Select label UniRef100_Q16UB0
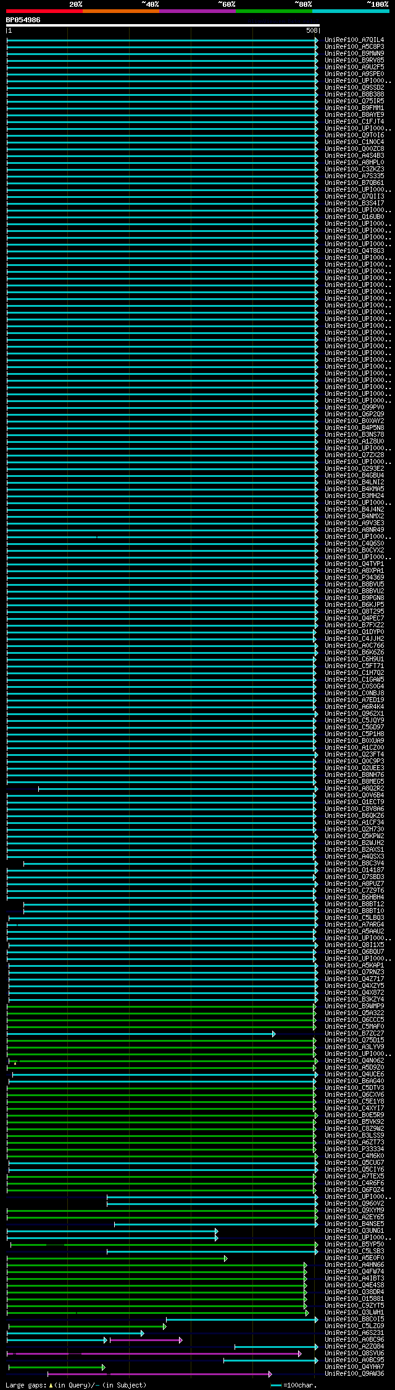Viewport: 395px width, 1390px height. pos(354,217)
